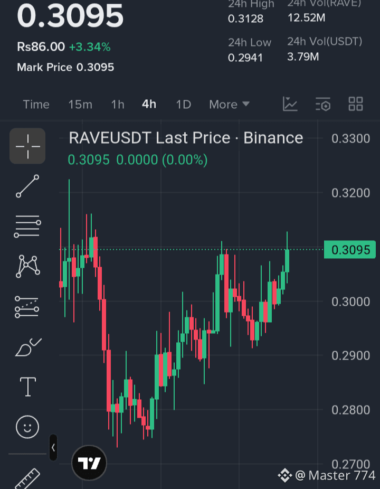Viewport: 380px width, 489px height.
Task: Click the large 0.3095 price
Action: 70,16
